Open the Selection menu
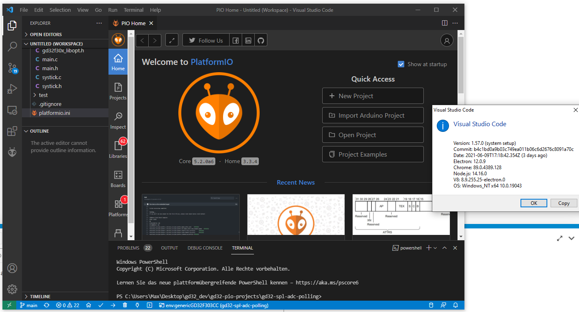Image resolution: width=579 pixels, height=312 pixels. pyautogui.click(x=60, y=10)
